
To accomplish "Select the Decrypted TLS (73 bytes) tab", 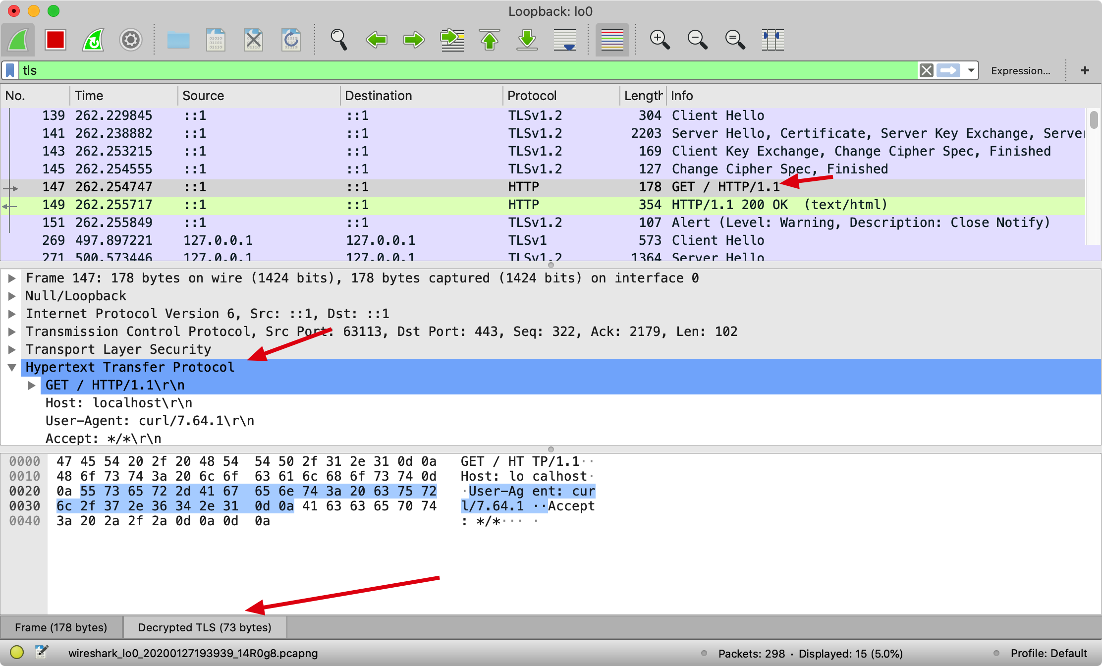I will [205, 627].
